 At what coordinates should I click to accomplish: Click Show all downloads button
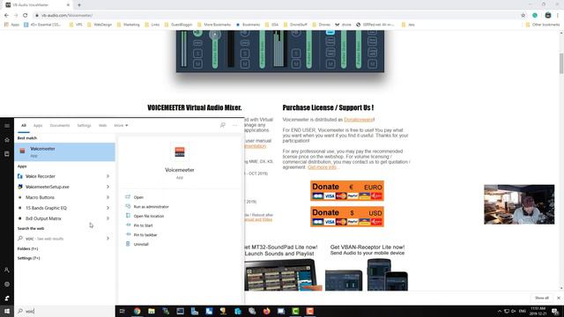coord(542,298)
